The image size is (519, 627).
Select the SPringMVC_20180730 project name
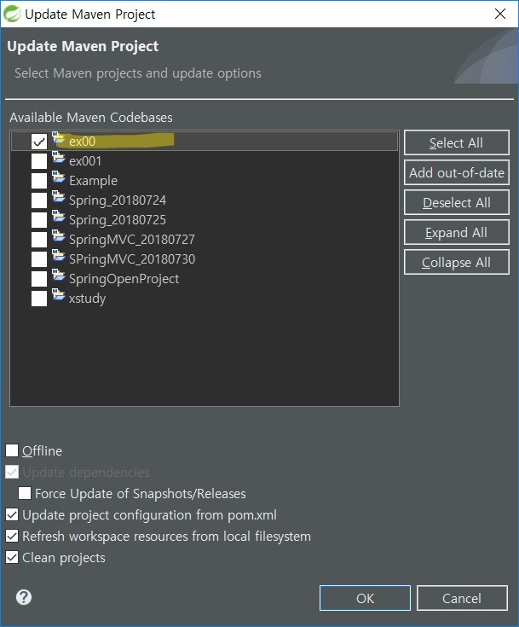[132, 259]
